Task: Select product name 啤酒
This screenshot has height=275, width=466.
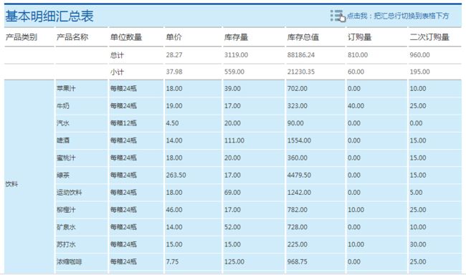Action: tap(62, 140)
